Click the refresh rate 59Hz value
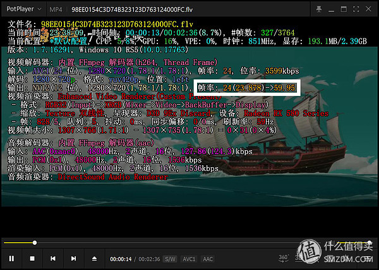The image size is (379, 270). (265, 122)
